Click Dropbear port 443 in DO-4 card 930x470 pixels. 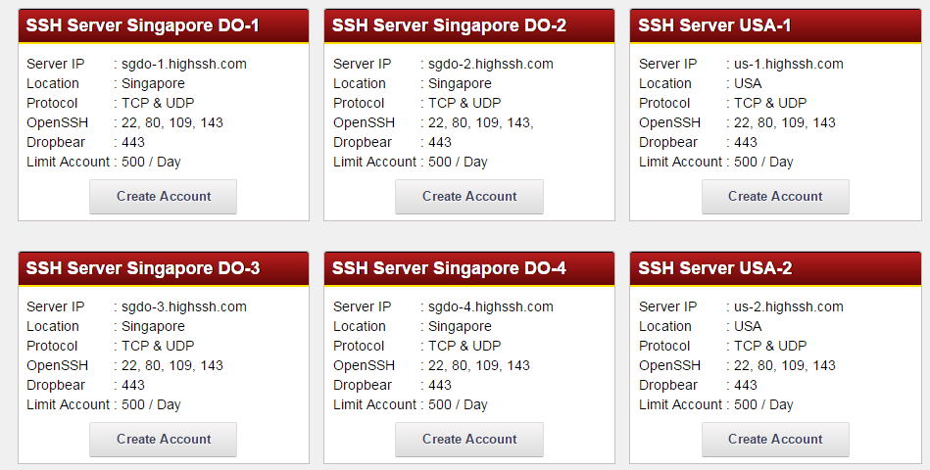point(439,385)
